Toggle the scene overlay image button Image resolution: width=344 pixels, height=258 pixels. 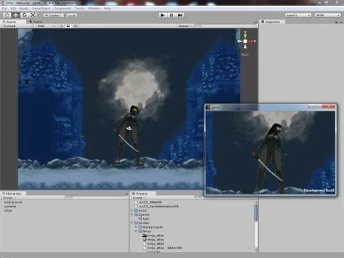point(68,26)
